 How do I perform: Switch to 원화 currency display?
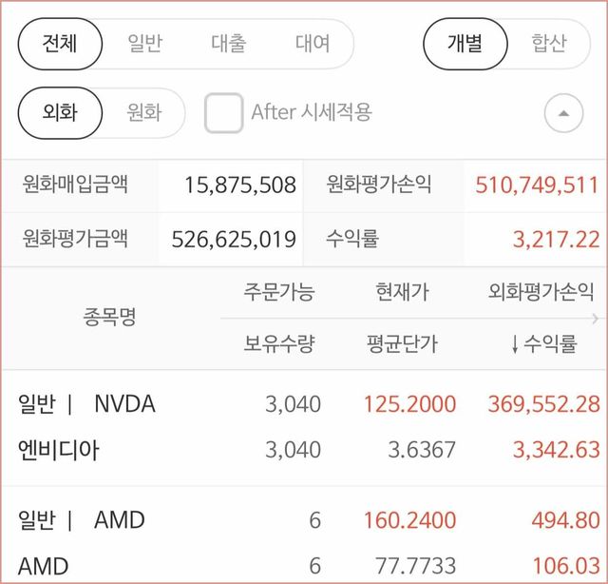coord(144,113)
